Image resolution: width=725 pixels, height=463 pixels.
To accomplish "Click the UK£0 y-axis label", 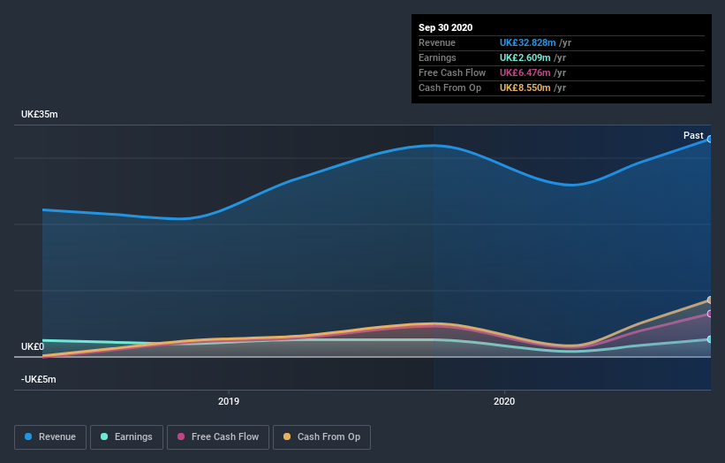I will 33,346.
